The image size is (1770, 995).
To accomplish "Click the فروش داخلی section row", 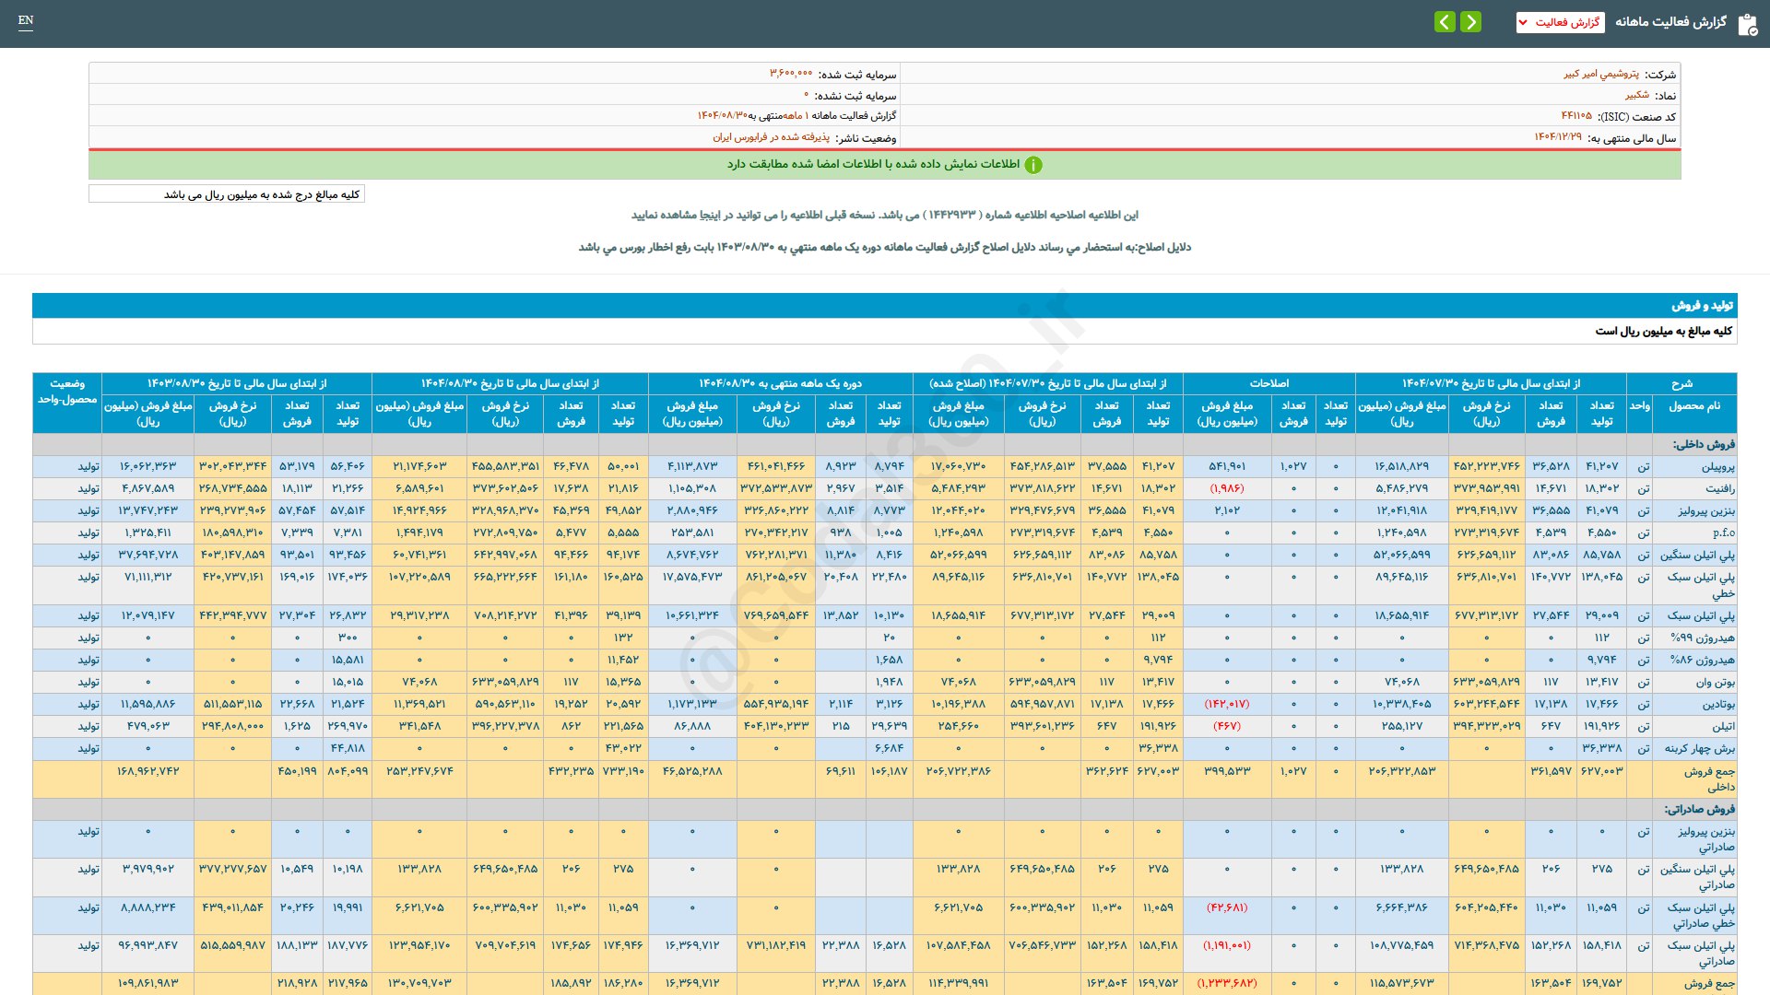I will click(x=1703, y=444).
